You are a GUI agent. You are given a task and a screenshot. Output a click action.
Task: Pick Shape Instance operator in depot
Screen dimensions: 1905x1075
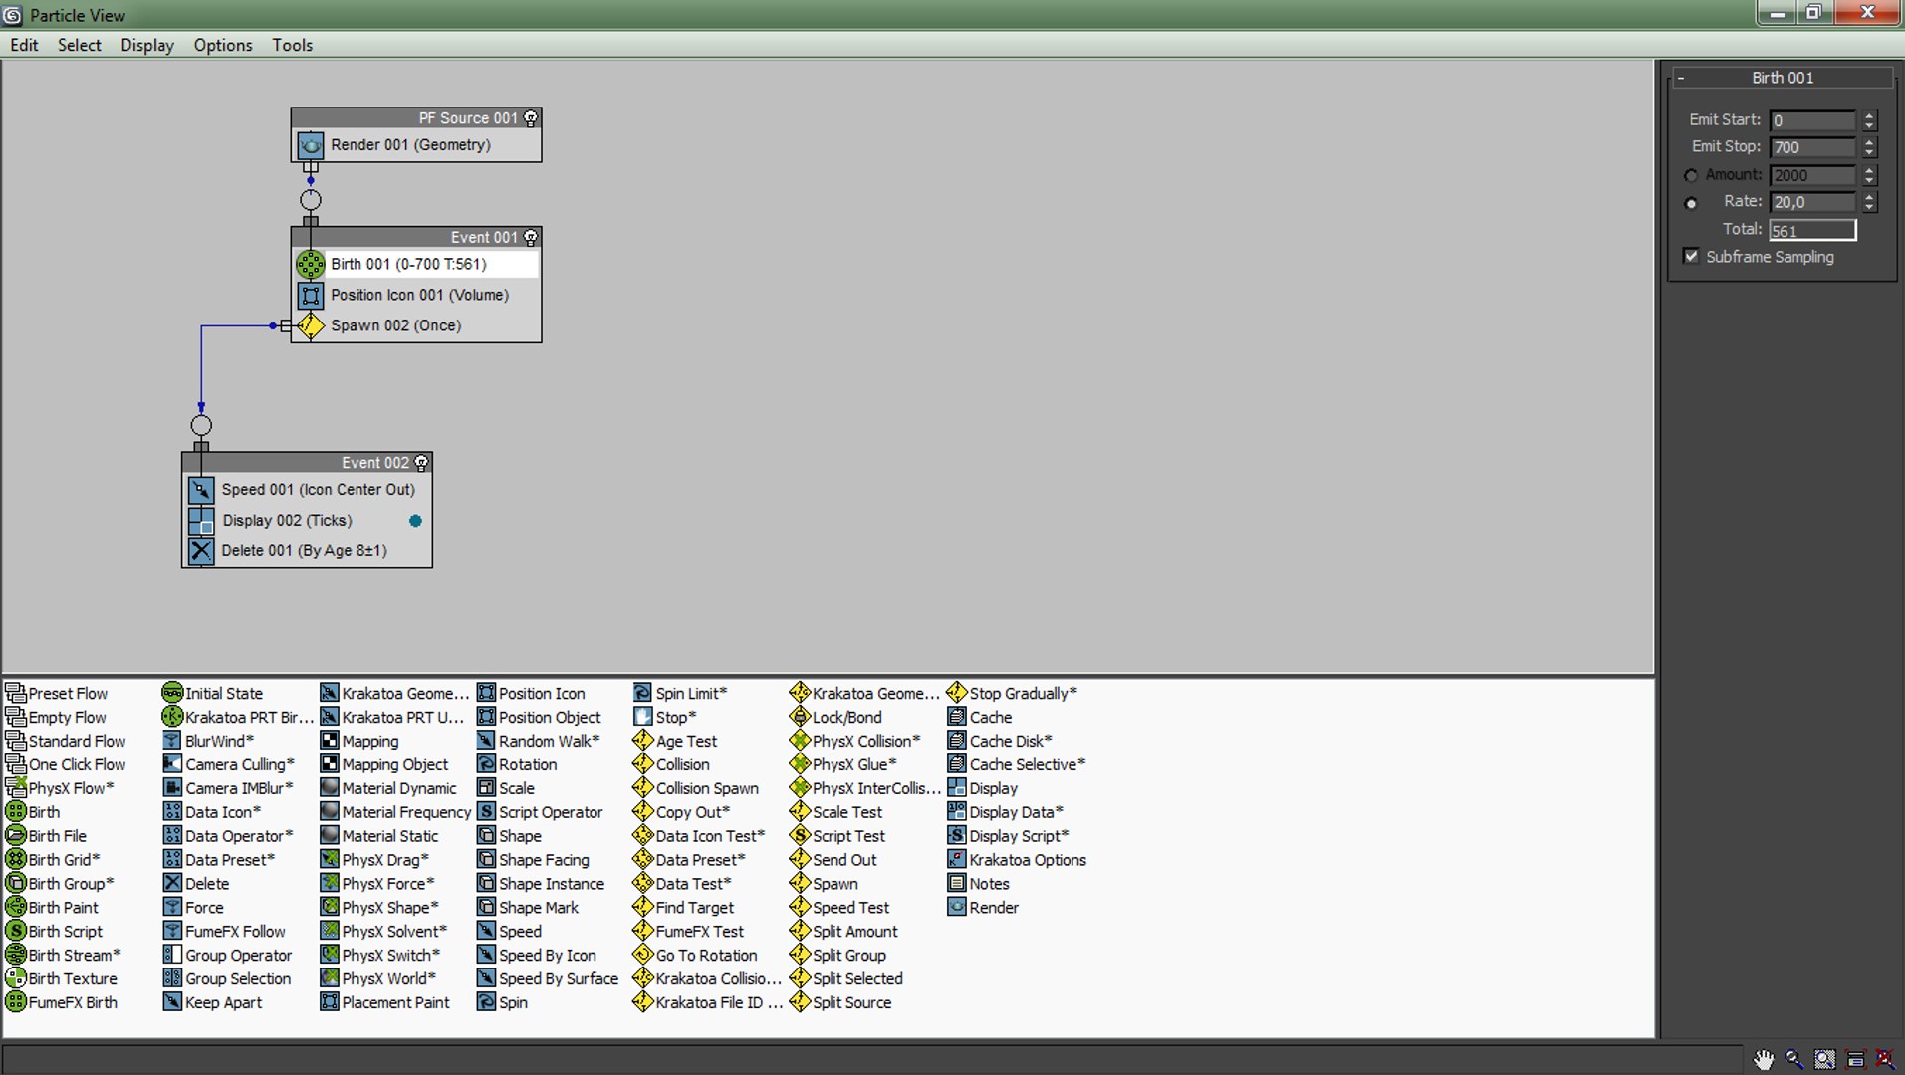click(541, 884)
